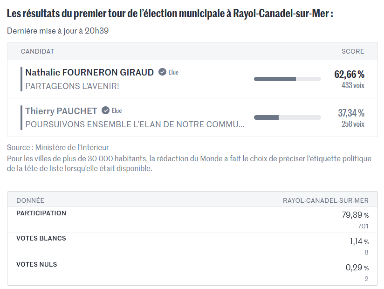
Task: Click the PARTAGEONS L'AVENIR! list name
Action: click(72, 86)
